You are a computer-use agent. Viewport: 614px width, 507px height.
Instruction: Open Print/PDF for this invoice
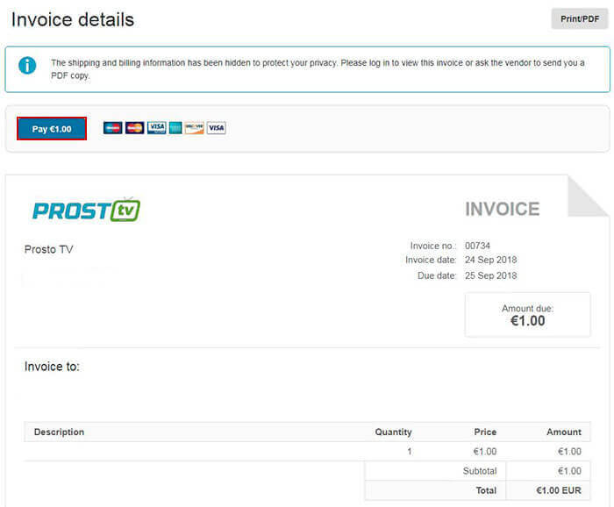pos(580,18)
